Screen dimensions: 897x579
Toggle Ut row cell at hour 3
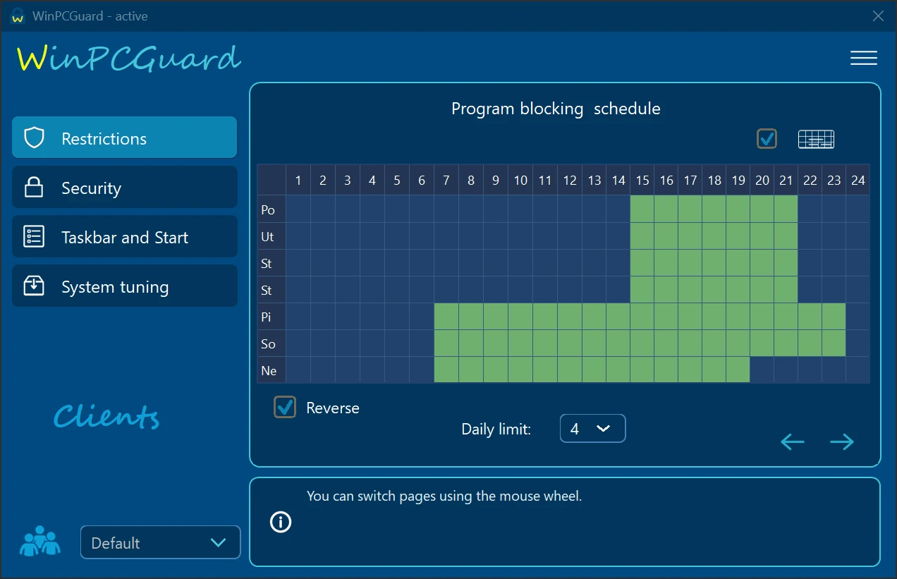[x=348, y=236]
